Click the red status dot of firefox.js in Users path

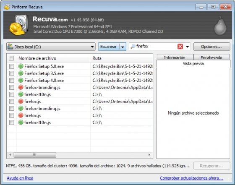(21, 102)
